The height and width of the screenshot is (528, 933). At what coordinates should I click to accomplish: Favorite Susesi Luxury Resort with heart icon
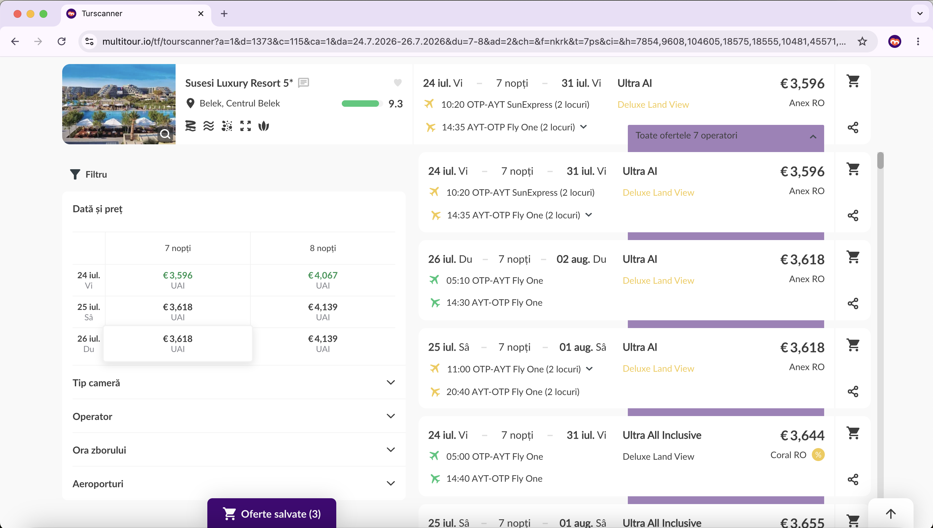click(x=397, y=83)
